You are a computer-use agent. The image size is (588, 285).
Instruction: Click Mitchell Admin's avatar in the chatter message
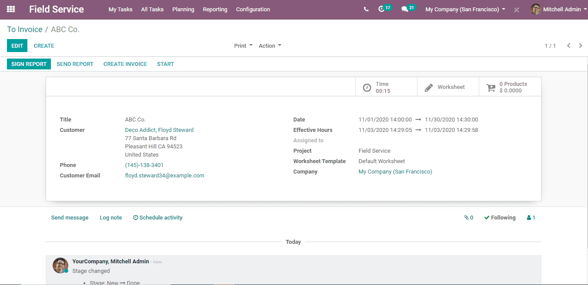60,265
